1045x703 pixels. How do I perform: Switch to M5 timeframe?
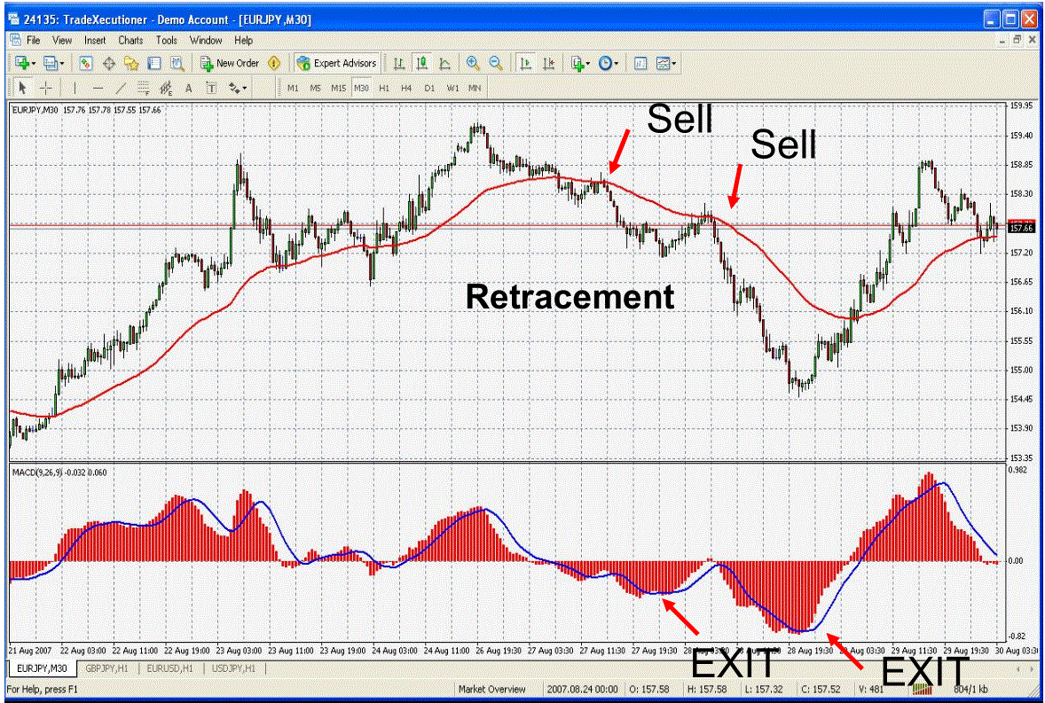315,88
